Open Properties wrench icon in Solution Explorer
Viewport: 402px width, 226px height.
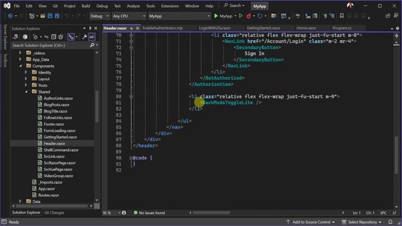tap(84, 37)
